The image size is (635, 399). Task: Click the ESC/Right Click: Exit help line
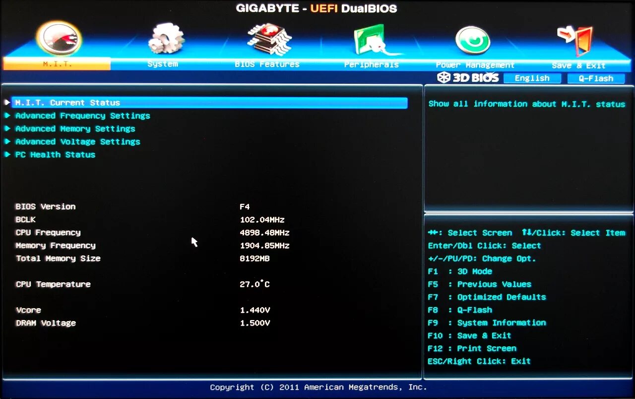click(x=479, y=361)
